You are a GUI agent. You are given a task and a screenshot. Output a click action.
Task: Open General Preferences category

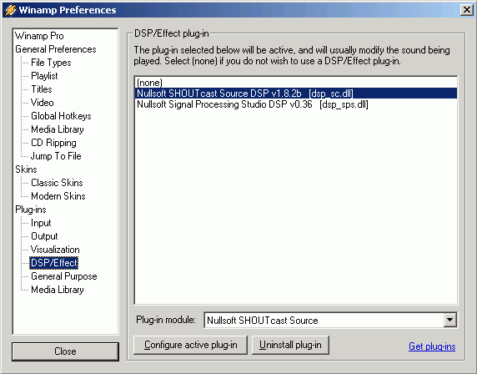[56, 49]
